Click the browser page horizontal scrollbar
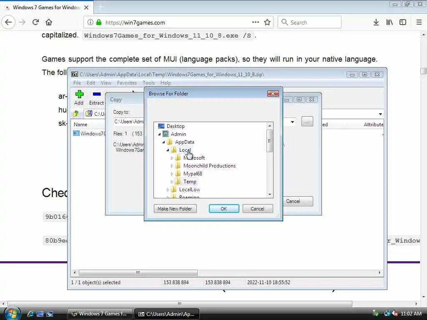This screenshot has height=320, width=427. point(180,304)
